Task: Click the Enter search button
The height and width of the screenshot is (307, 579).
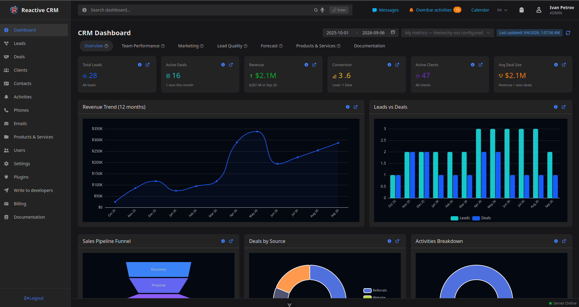Action: click(x=339, y=10)
